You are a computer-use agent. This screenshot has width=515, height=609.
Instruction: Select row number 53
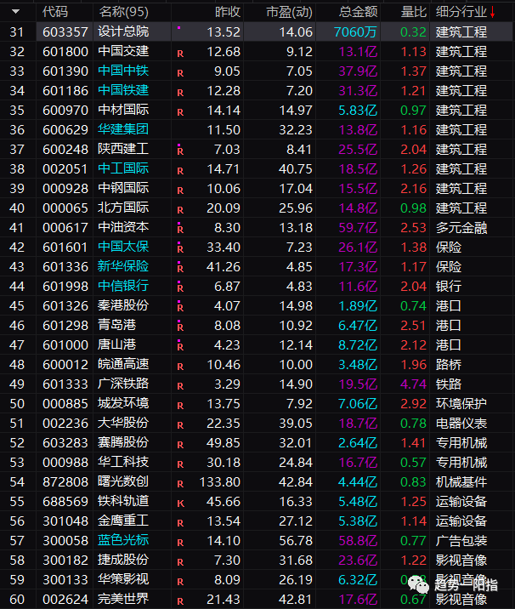tap(17, 463)
